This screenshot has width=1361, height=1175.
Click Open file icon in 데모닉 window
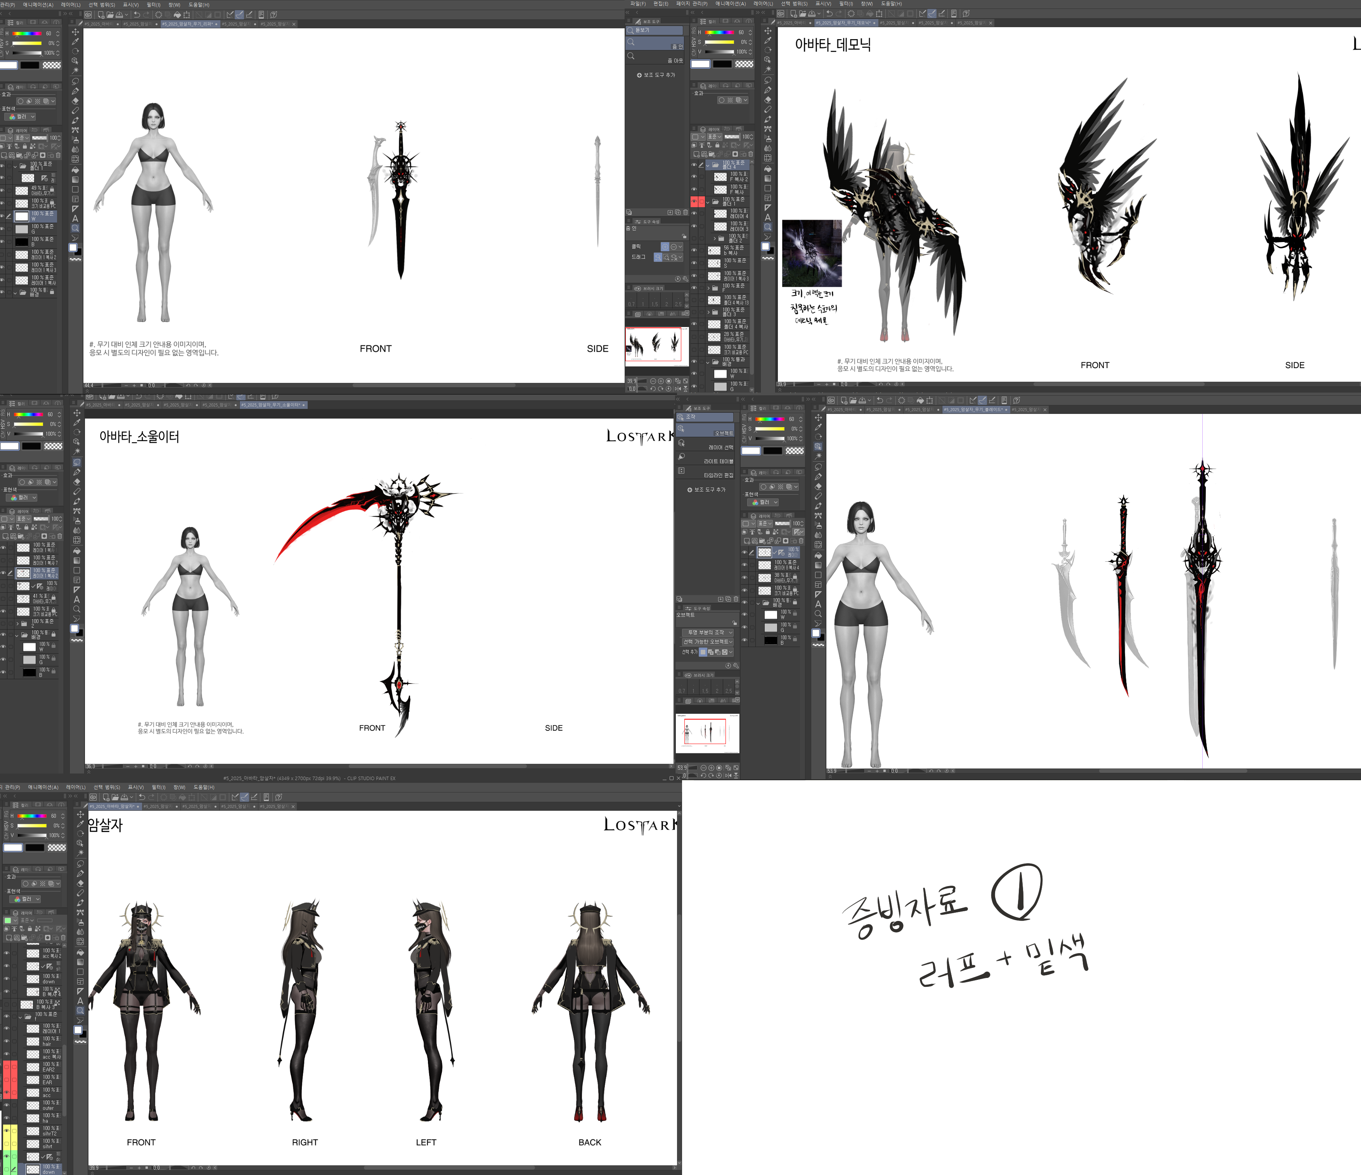coord(803,13)
